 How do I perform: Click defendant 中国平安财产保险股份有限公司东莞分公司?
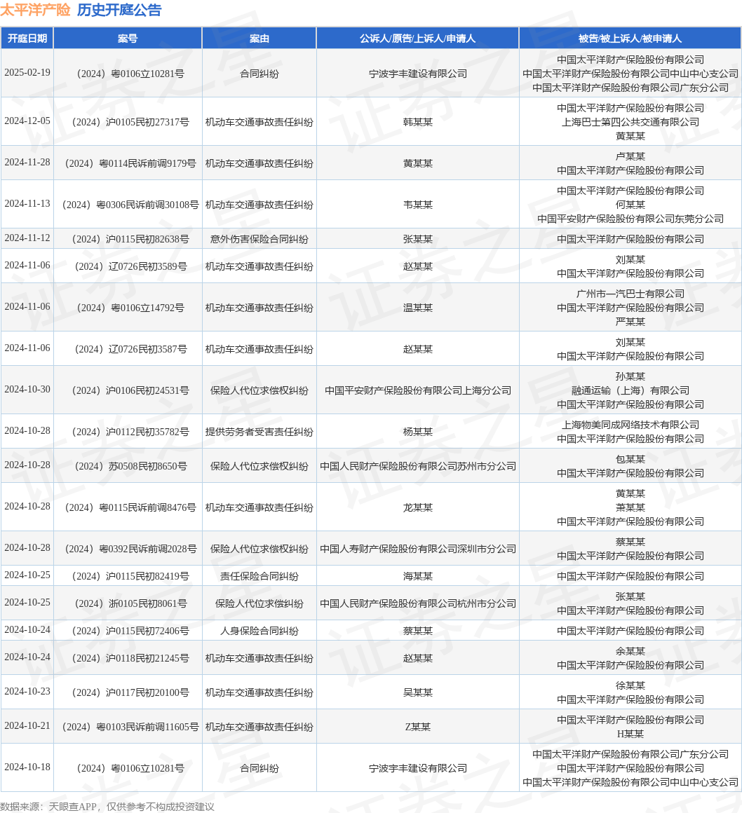coord(630,219)
